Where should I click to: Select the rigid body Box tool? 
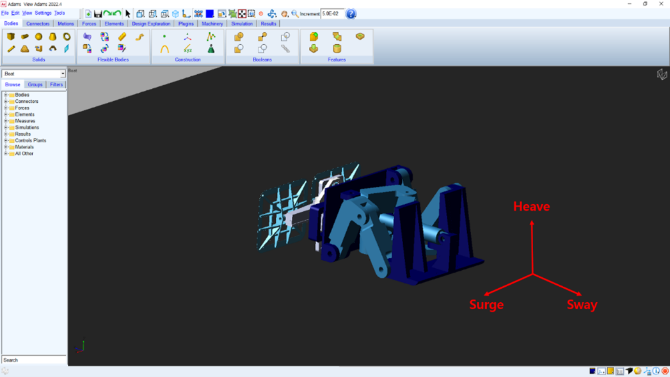pyautogui.click(x=11, y=36)
